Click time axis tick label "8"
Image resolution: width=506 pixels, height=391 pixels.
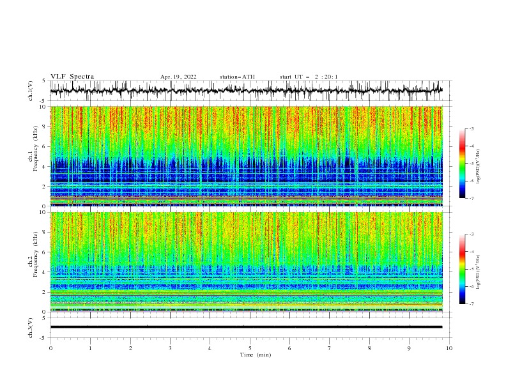coord(369,348)
